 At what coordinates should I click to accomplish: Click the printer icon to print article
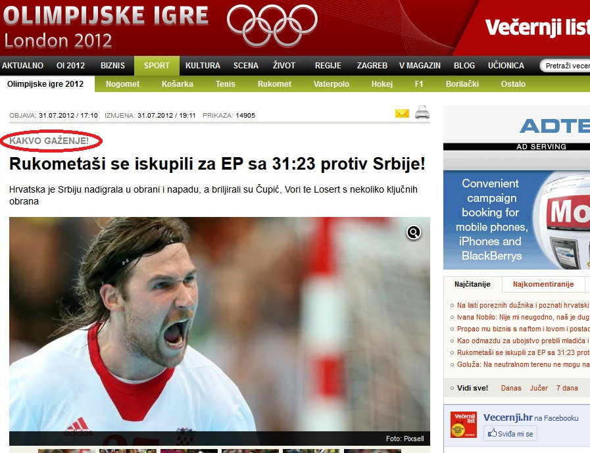coord(422,112)
